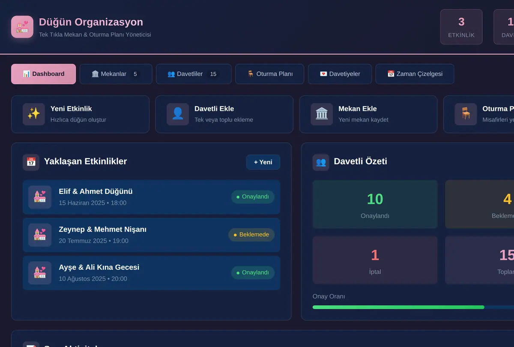The image size is (514, 347).
Task: Click the Onay Oranı label
Action: tap(329, 297)
